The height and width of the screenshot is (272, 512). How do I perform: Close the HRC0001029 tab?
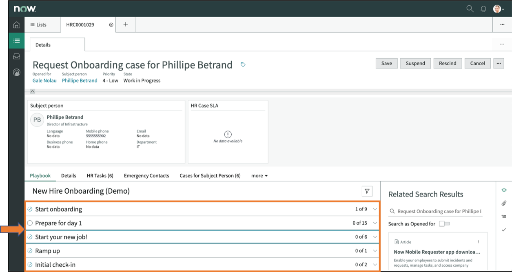[111, 25]
